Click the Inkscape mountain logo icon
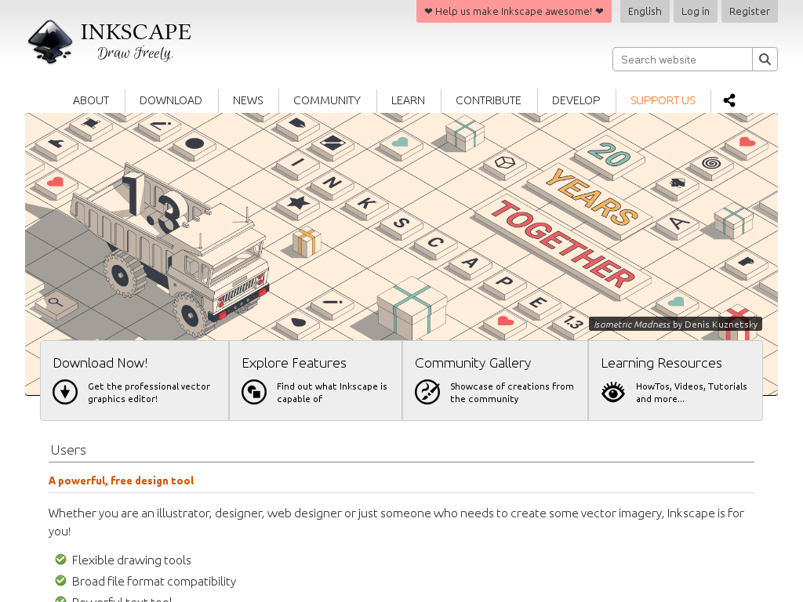 (50, 42)
